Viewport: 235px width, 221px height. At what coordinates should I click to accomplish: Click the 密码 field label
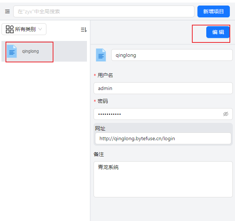click(103, 101)
